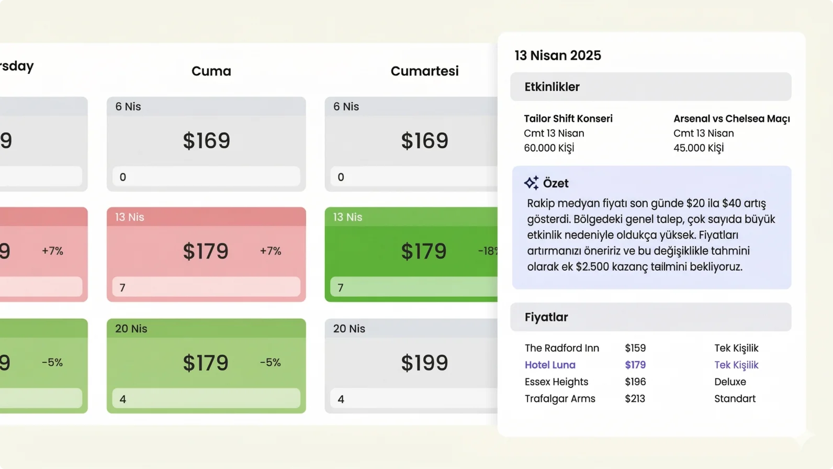The image size is (833, 469).
Task: Click the +7% badge on Cuma 13 Nis
Action: pyautogui.click(x=271, y=251)
